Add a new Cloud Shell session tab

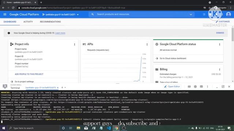pyautogui.click(x=62, y=87)
